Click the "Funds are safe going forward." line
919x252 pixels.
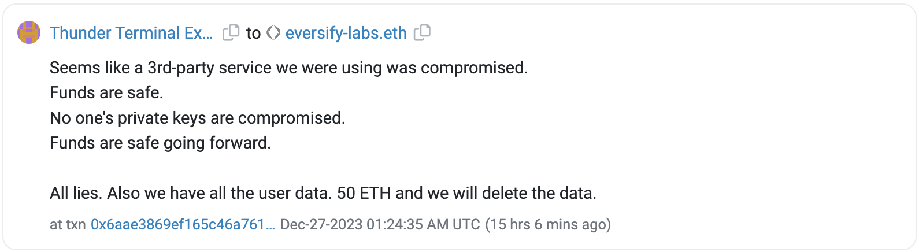(160, 143)
